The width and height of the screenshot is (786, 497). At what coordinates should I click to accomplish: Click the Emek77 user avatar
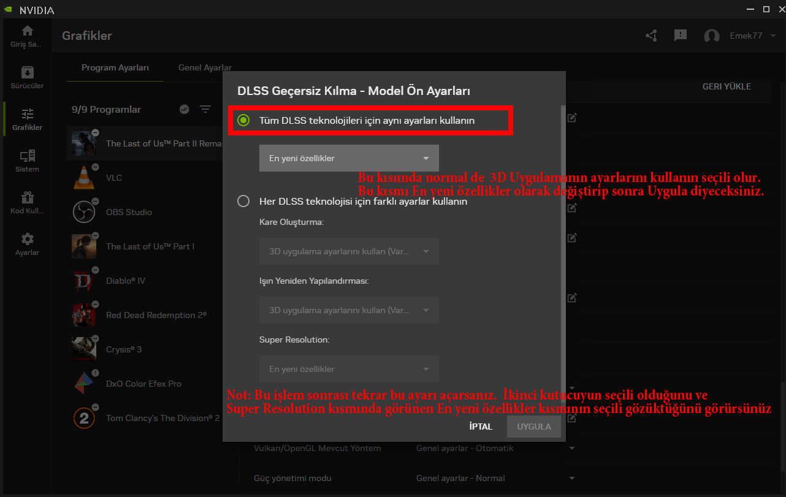712,36
